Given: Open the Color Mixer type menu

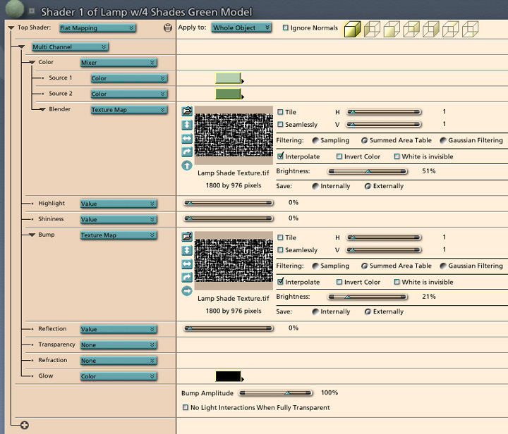Looking at the screenshot, I should (118, 63).
